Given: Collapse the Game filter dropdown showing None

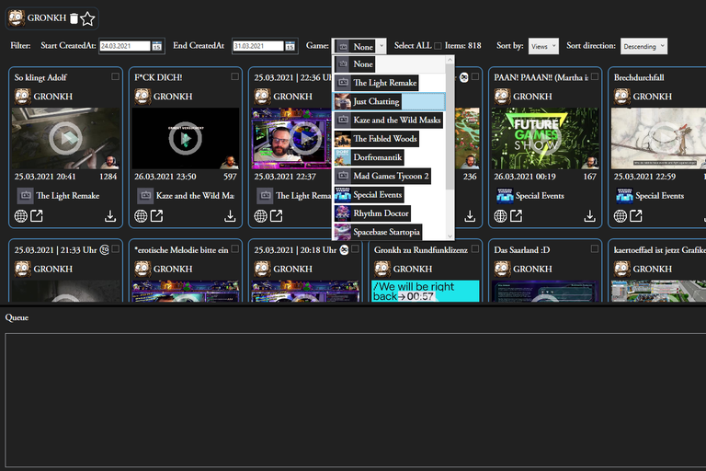Looking at the screenshot, I should tap(359, 46).
